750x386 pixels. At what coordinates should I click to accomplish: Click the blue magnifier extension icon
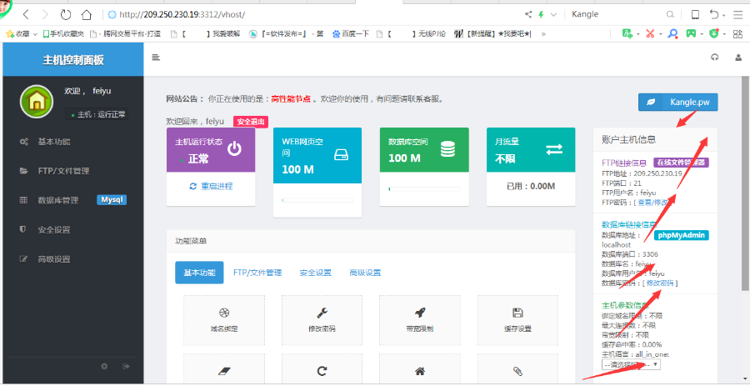[672, 33]
